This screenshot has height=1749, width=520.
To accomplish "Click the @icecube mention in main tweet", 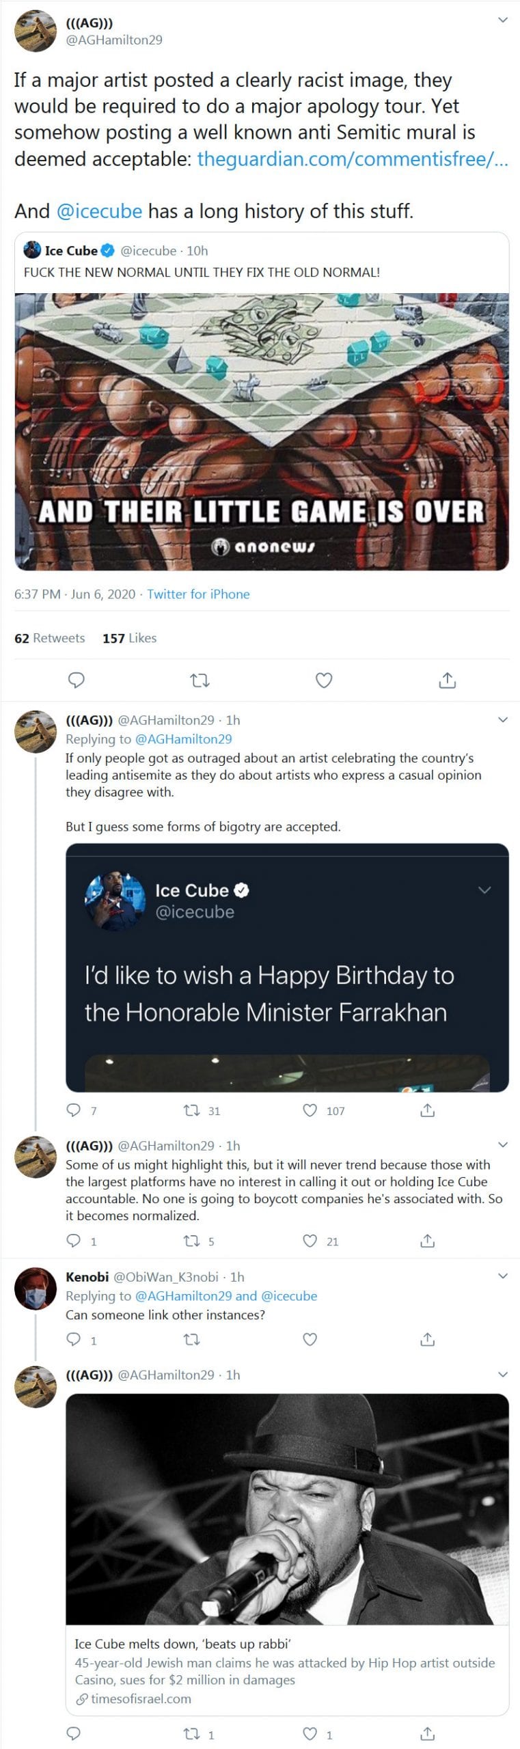I will (x=99, y=211).
